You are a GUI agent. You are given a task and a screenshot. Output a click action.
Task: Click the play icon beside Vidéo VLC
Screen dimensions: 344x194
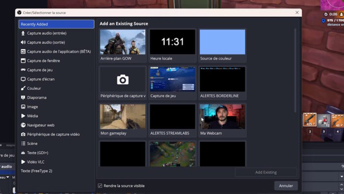coord(23,162)
